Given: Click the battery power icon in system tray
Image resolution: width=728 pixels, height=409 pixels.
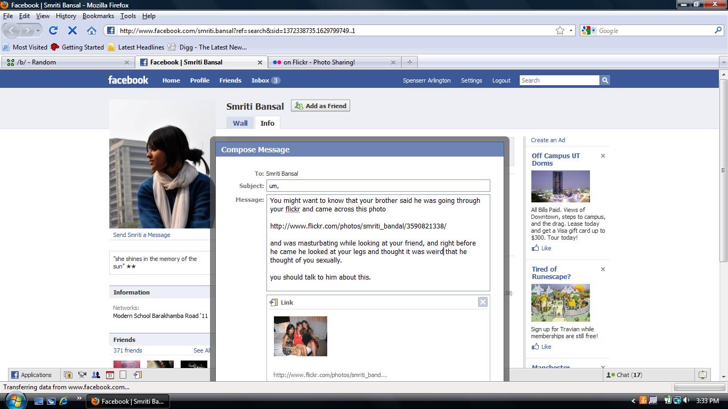Looking at the screenshot, I should (668, 400).
